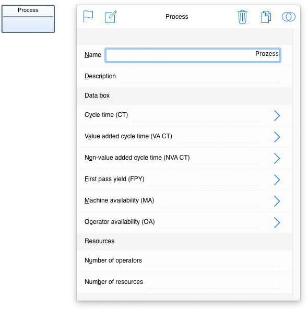Open Operator availability (OA) chevron
308x310 pixels.
point(277,222)
